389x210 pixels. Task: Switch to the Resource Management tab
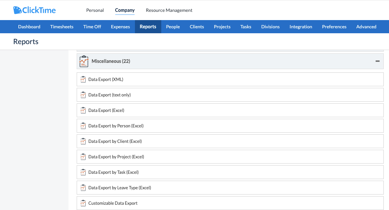[169, 10]
